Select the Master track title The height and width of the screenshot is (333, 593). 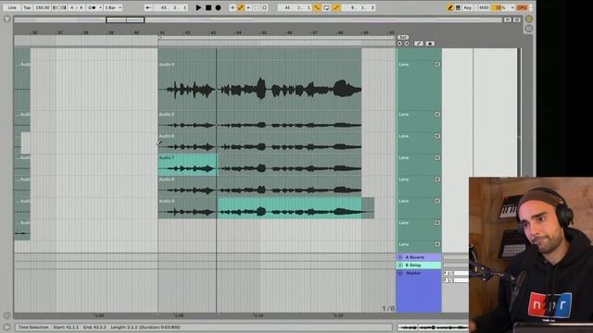(x=413, y=273)
